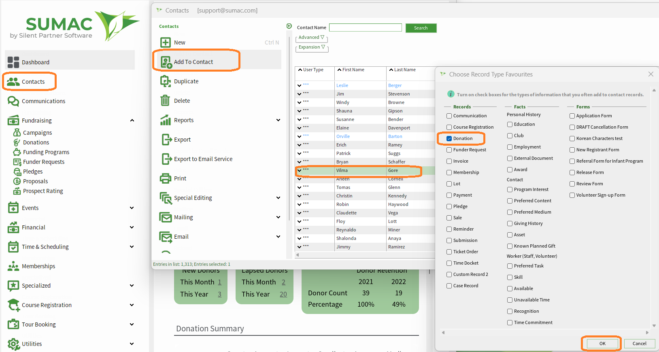Select the Vilma Gore contact row
Viewport: 659px width, 352px height.
pos(365,171)
